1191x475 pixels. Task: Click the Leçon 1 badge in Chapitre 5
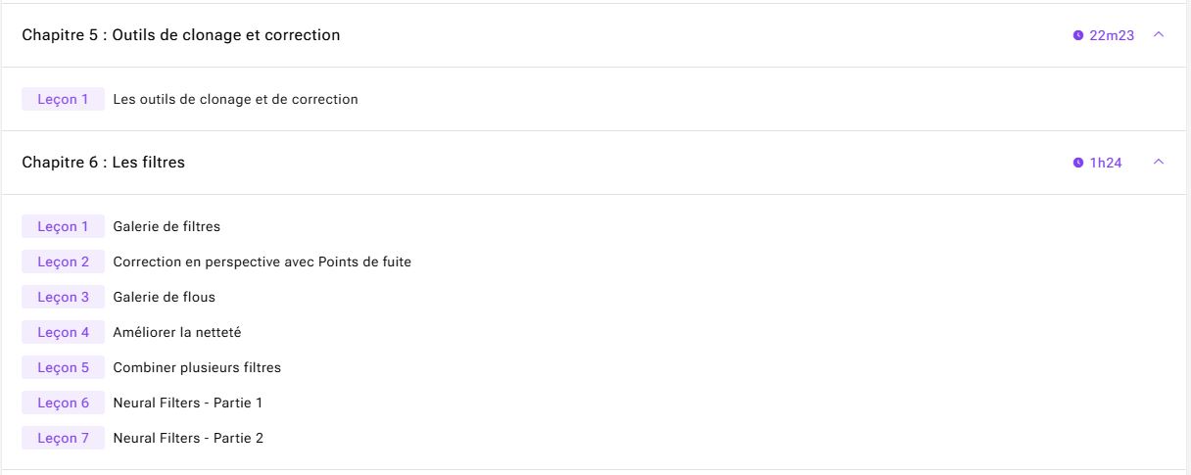point(63,99)
